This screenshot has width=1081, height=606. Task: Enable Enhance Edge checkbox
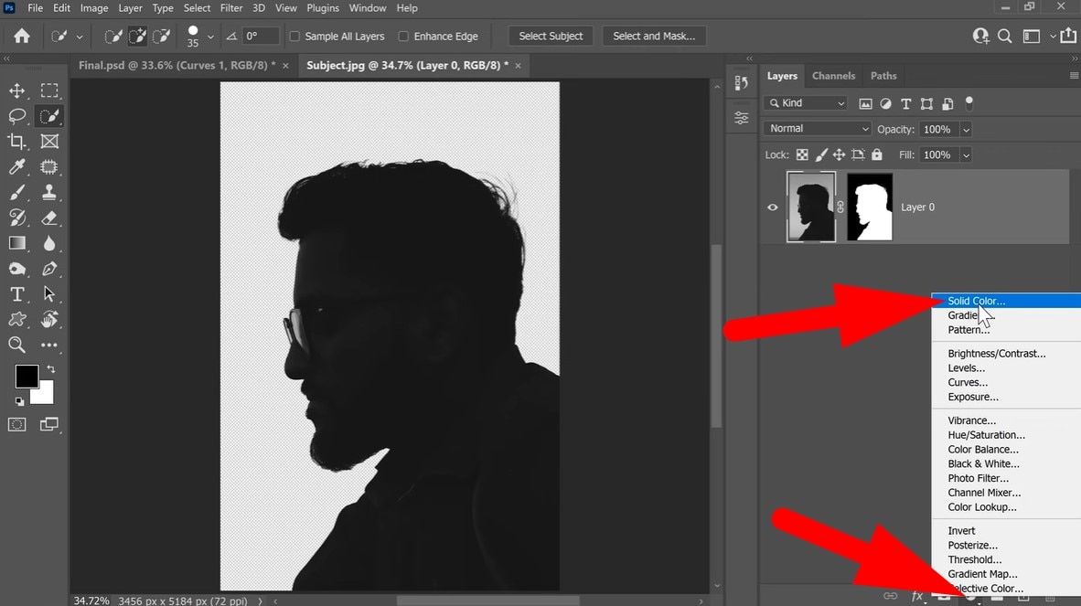click(x=403, y=36)
